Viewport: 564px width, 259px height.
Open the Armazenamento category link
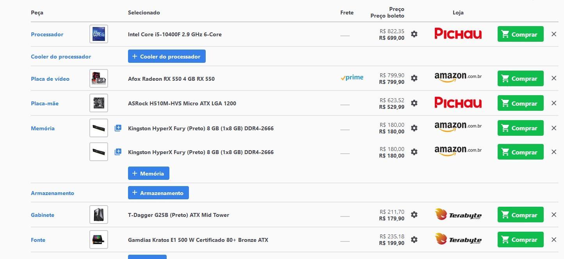(x=52, y=193)
